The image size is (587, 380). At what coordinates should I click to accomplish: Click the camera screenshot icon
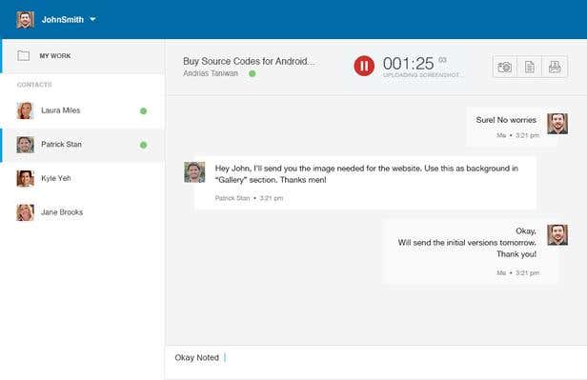pyautogui.click(x=505, y=68)
